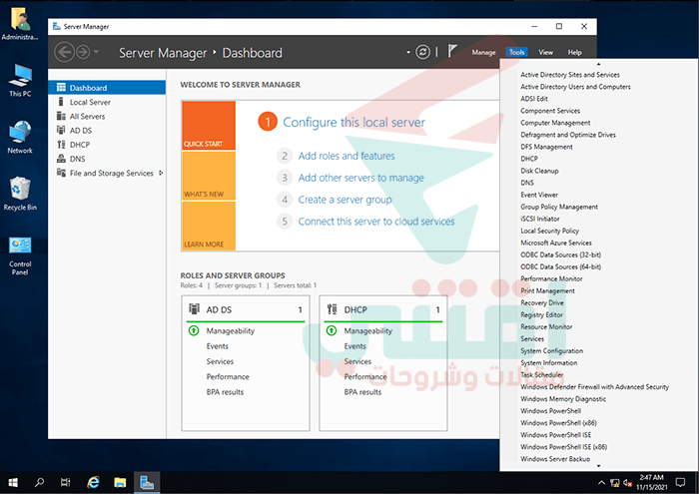Choose Active Directory Sites and Services
Image resolution: width=699 pixels, height=494 pixels.
click(x=570, y=75)
